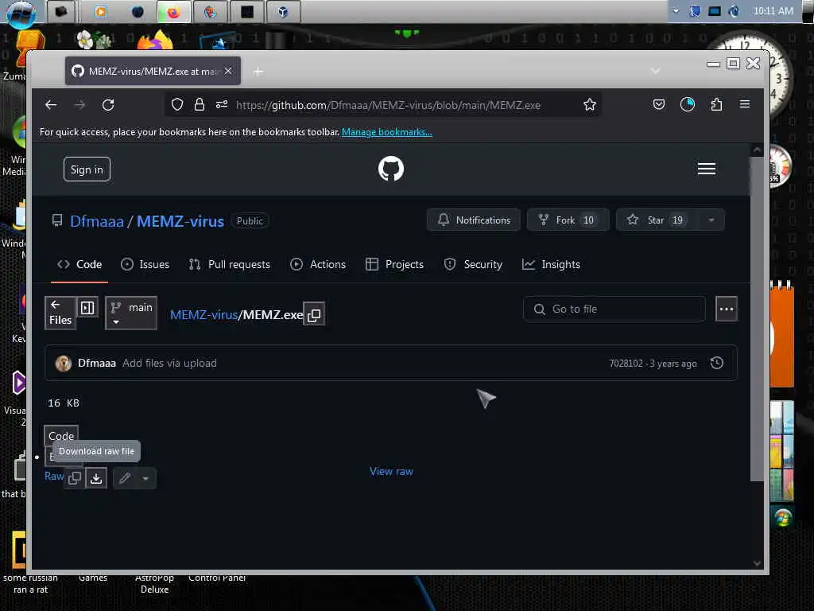Bookmark this page with the star icon

pyautogui.click(x=590, y=105)
